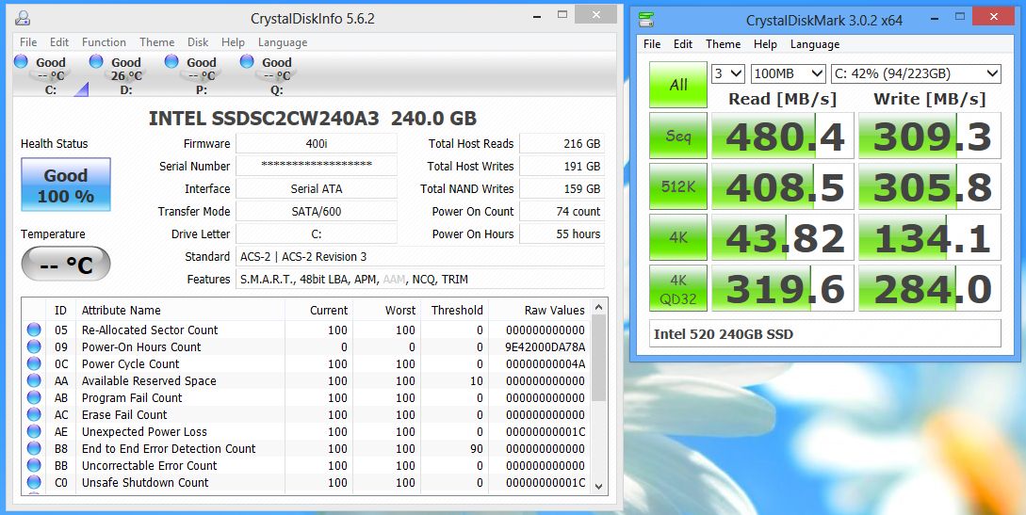Open Edit menu in CrystalDiskInfo
Image resolution: width=1026 pixels, height=515 pixels.
[59, 41]
